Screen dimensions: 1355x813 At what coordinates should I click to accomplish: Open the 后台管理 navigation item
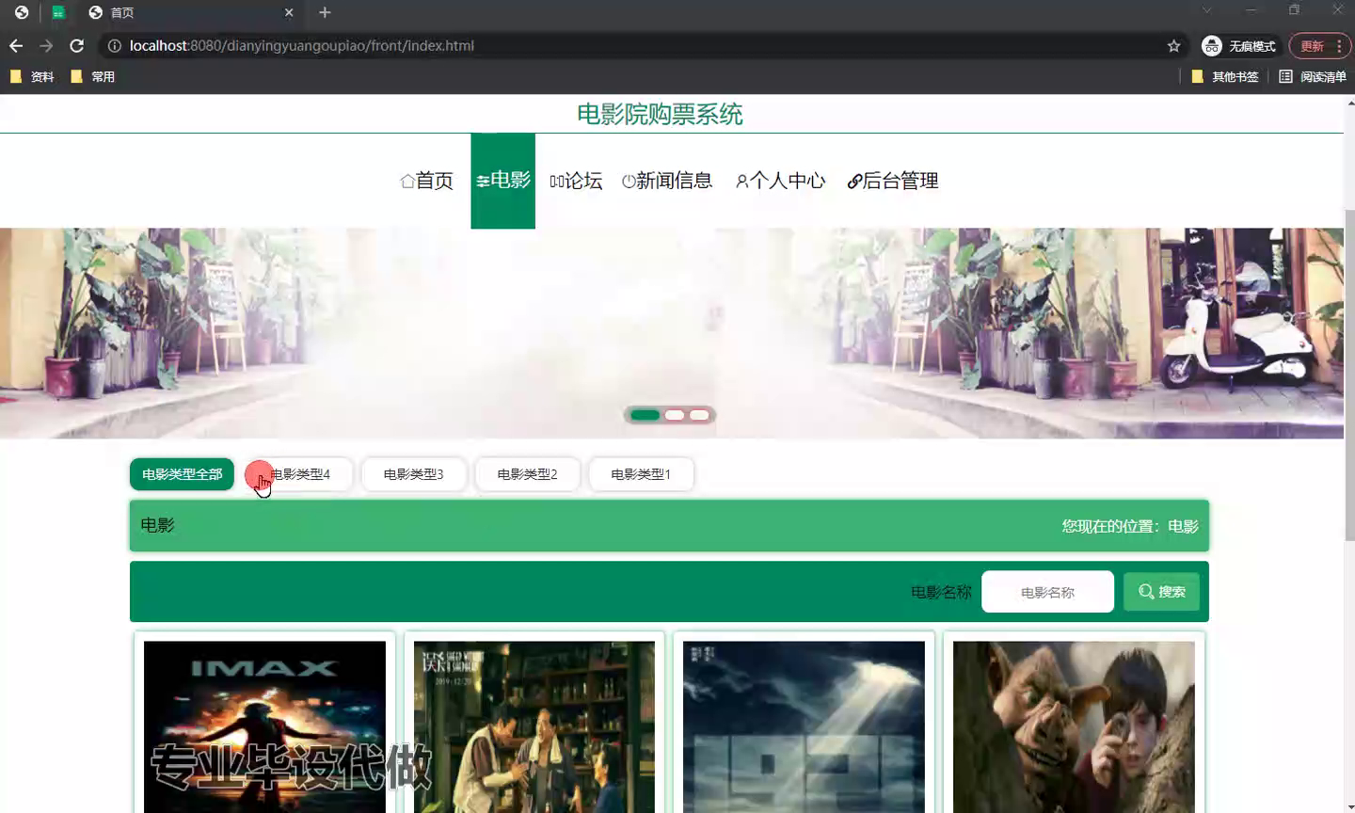pos(893,181)
